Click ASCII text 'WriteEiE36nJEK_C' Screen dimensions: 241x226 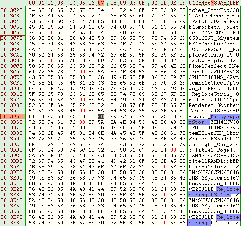(214, 139)
